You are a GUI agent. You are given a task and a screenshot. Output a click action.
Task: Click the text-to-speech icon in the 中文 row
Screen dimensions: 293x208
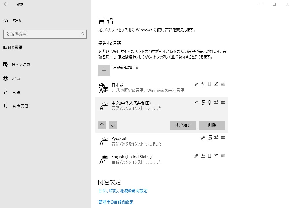click(x=203, y=102)
